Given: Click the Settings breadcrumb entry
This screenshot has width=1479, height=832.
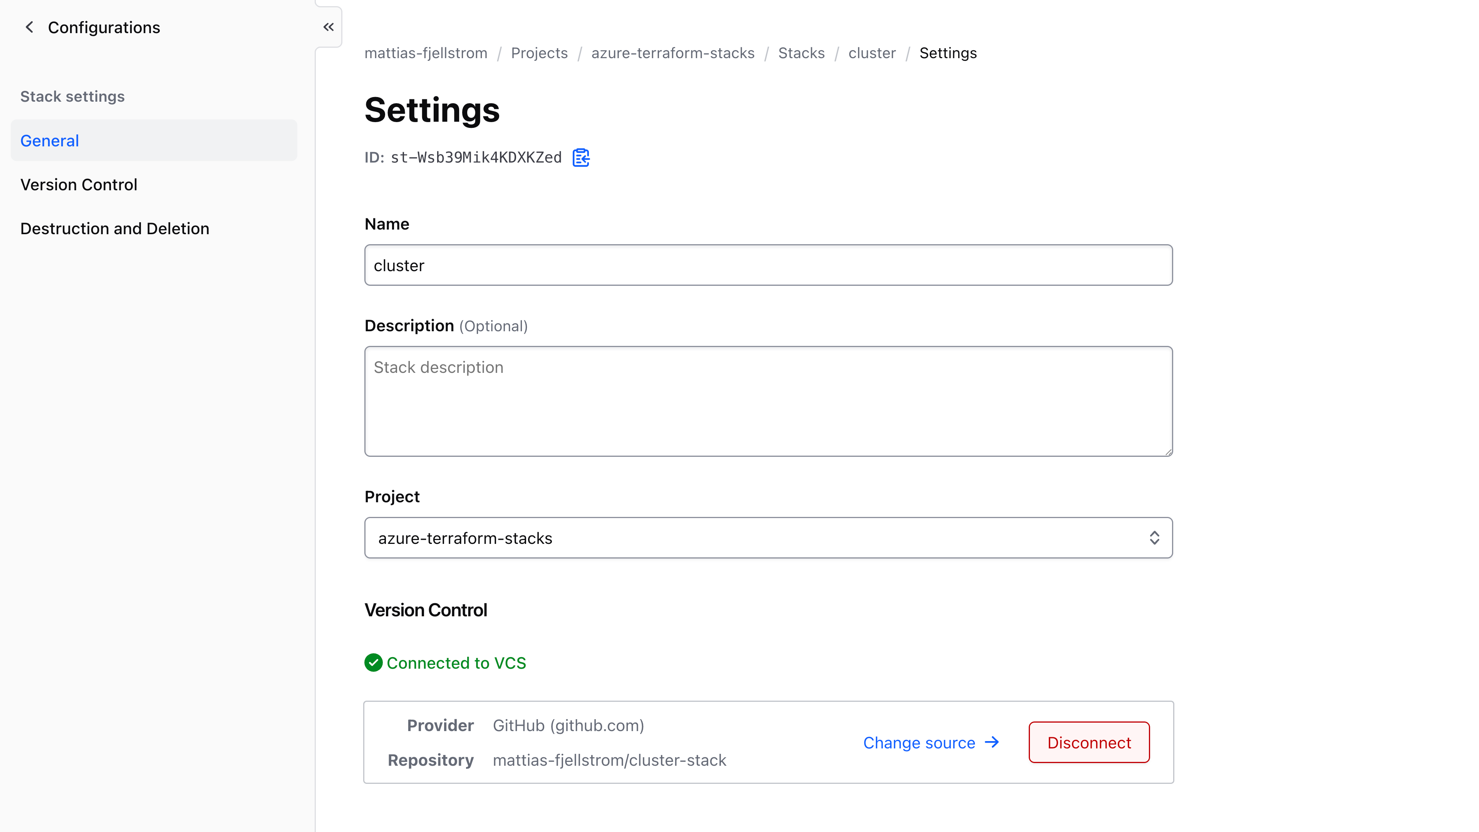Looking at the screenshot, I should [x=948, y=53].
